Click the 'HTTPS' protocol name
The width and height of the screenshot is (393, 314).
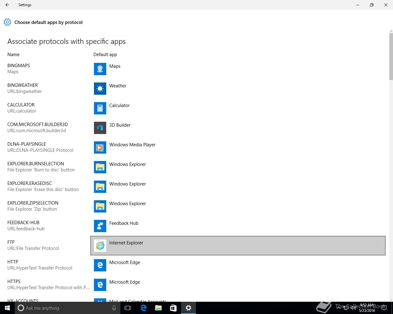tap(14, 281)
